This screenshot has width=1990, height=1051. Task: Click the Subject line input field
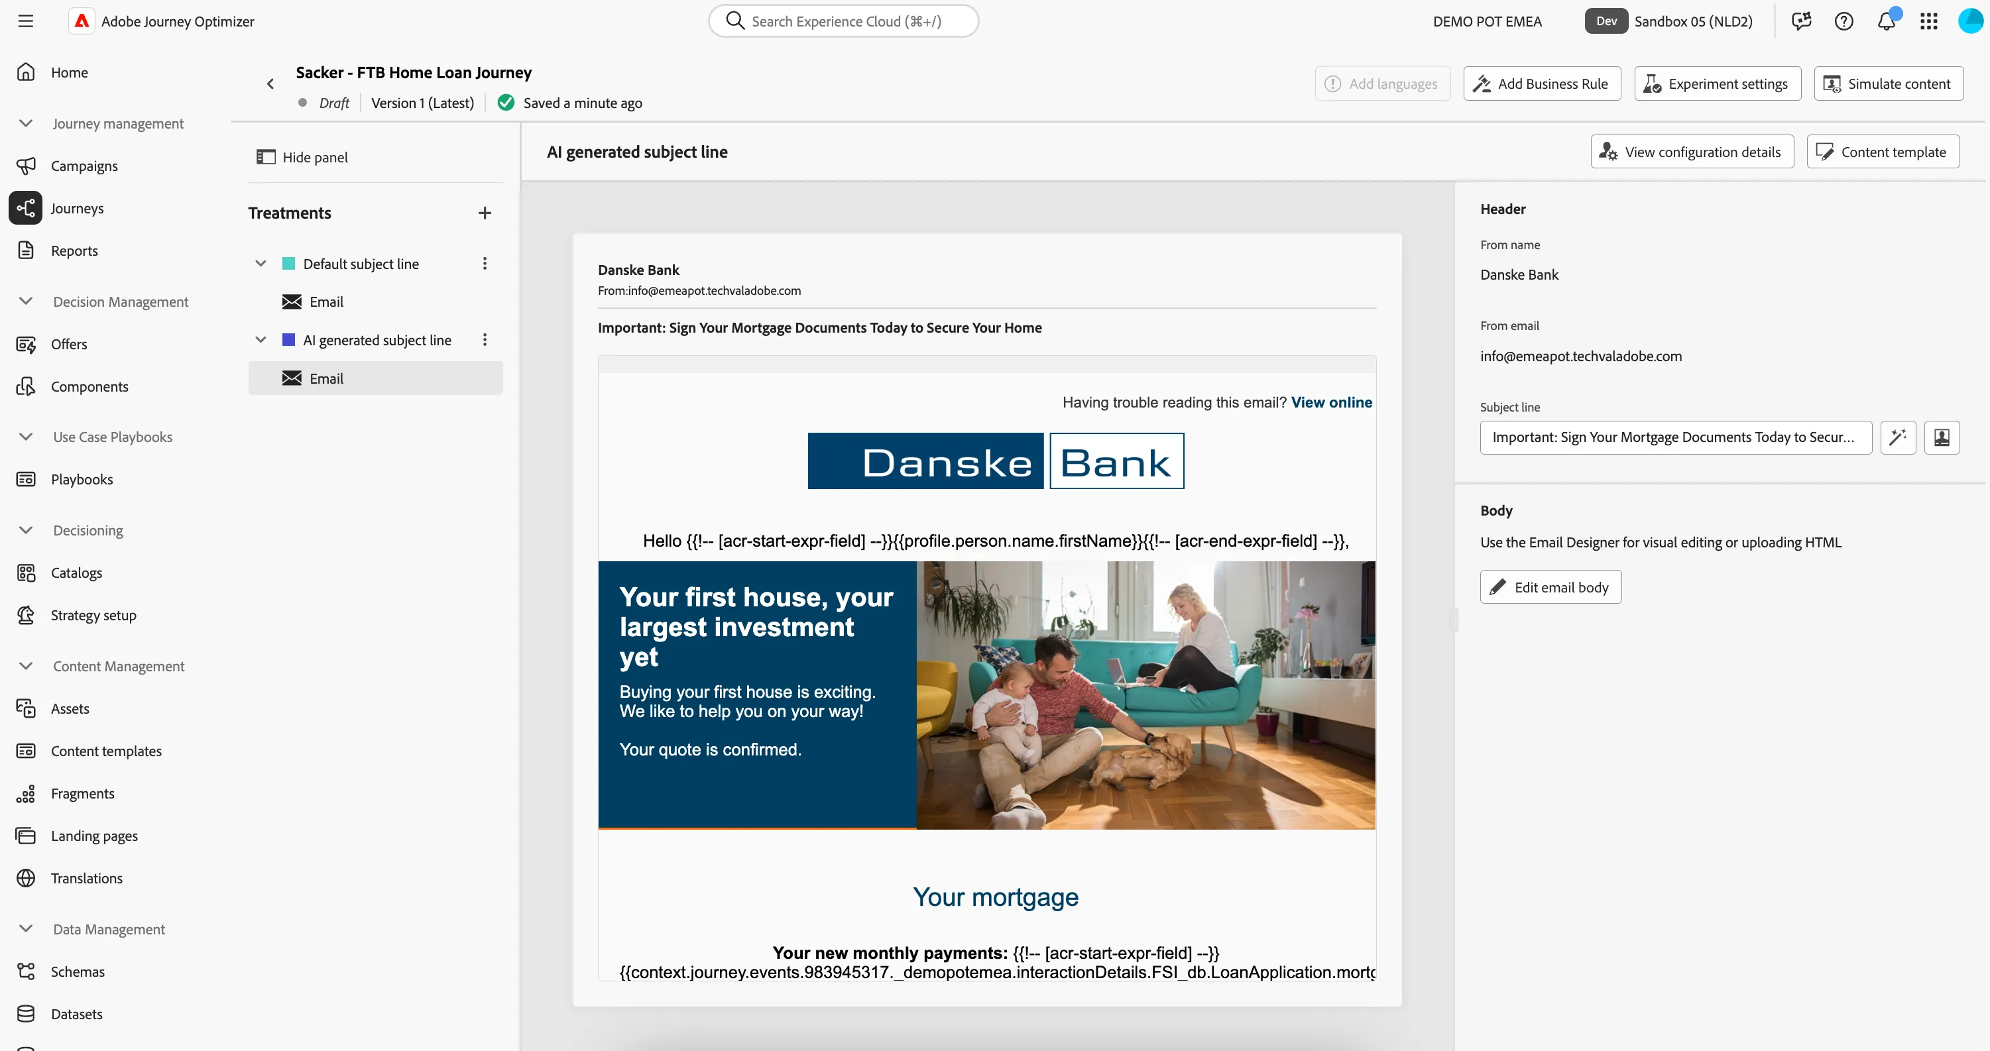coord(1675,437)
